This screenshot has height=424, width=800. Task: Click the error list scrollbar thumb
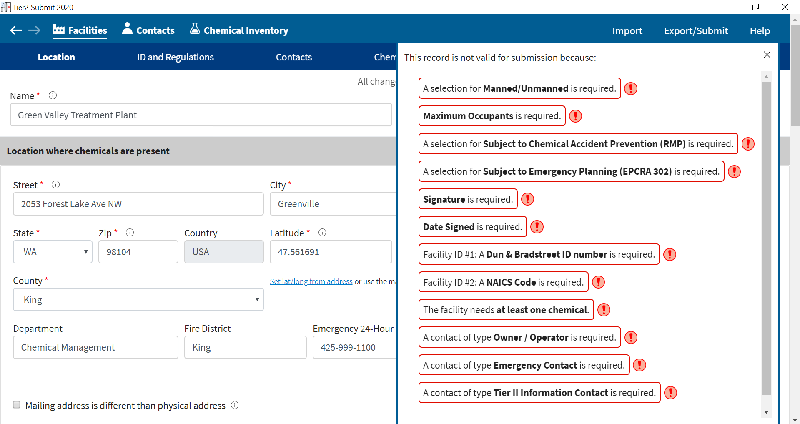766,238
